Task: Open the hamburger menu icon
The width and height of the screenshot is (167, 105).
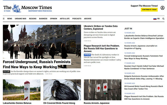Action: [4, 19]
